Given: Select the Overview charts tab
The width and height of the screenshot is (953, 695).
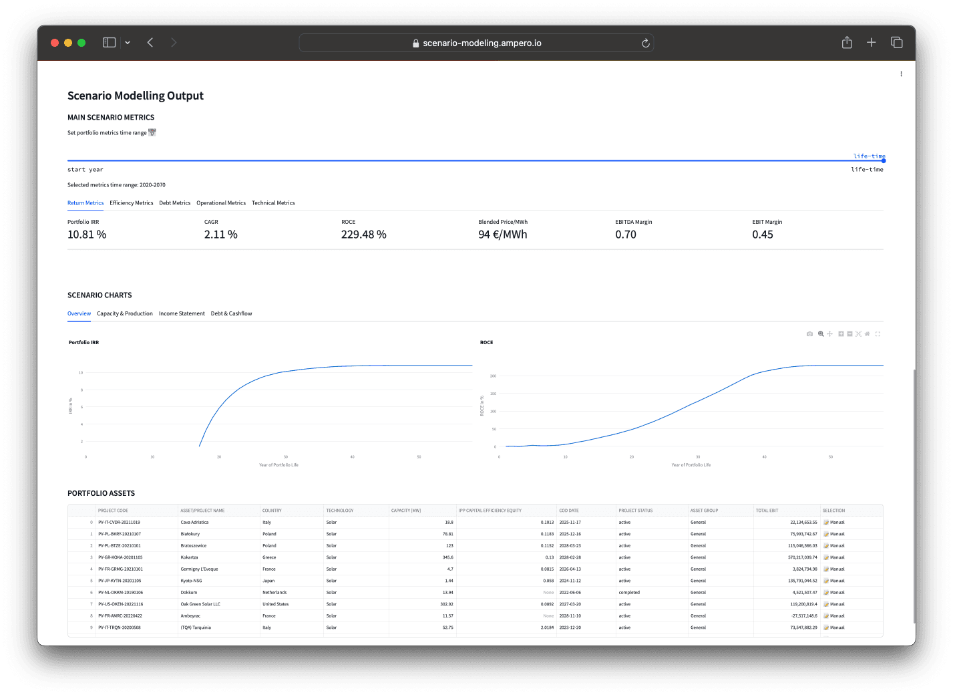Looking at the screenshot, I should tap(79, 313).
